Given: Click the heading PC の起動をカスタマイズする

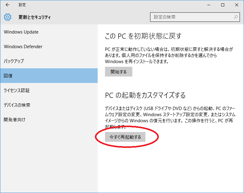Looking at the screenshot, I should (x=145, y=95).
